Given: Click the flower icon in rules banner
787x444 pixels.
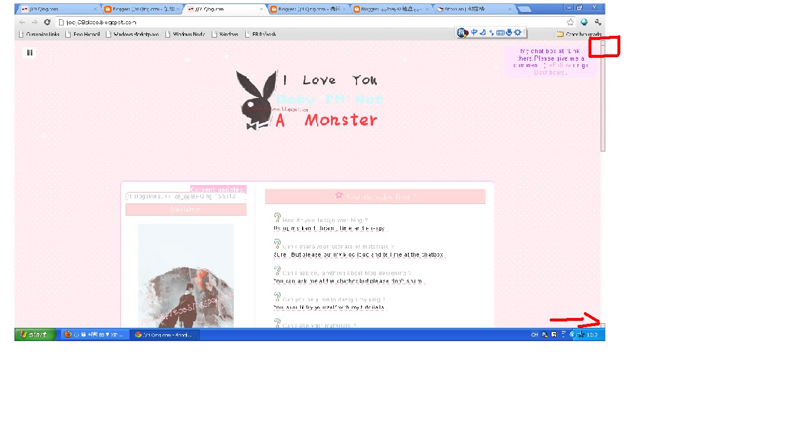Looking at the screenshot, I should tap(339, 195).
